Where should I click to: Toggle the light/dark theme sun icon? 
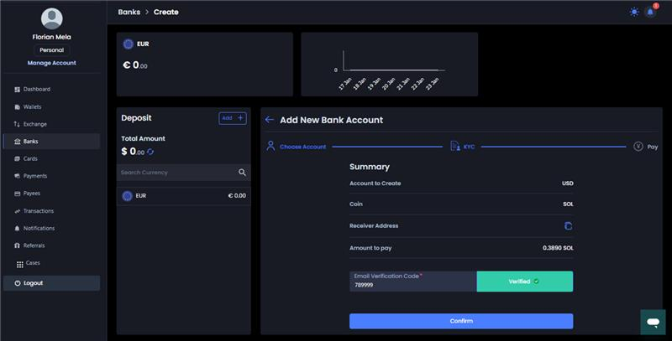click(634, 12)
